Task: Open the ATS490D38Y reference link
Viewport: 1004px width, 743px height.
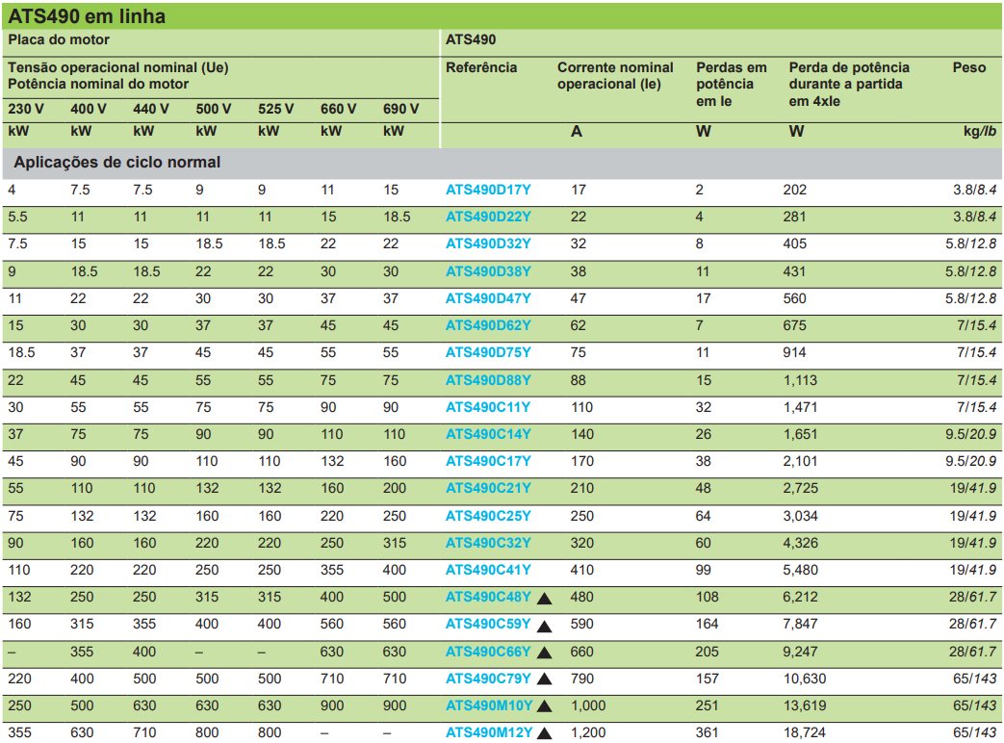Action: 488,271
